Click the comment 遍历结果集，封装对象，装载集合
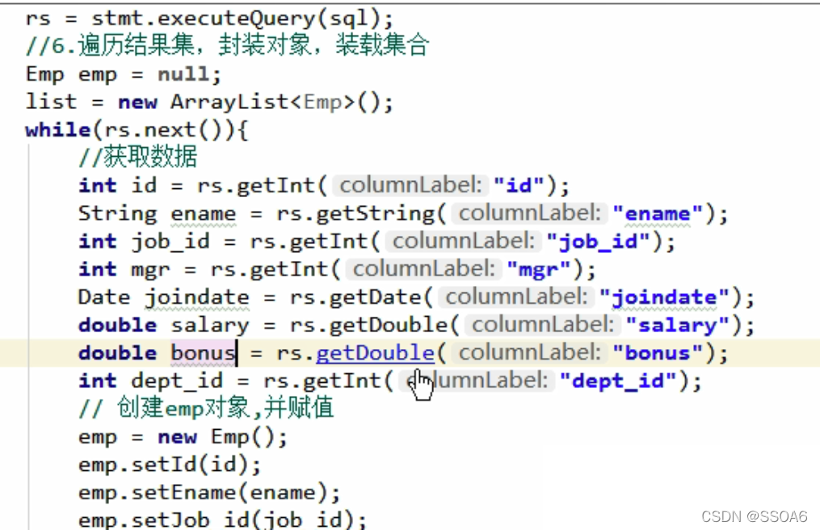 (228, 45)
